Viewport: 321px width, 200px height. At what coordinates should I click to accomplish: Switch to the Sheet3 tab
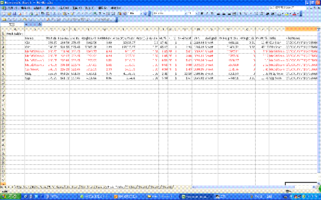point(168,187)
